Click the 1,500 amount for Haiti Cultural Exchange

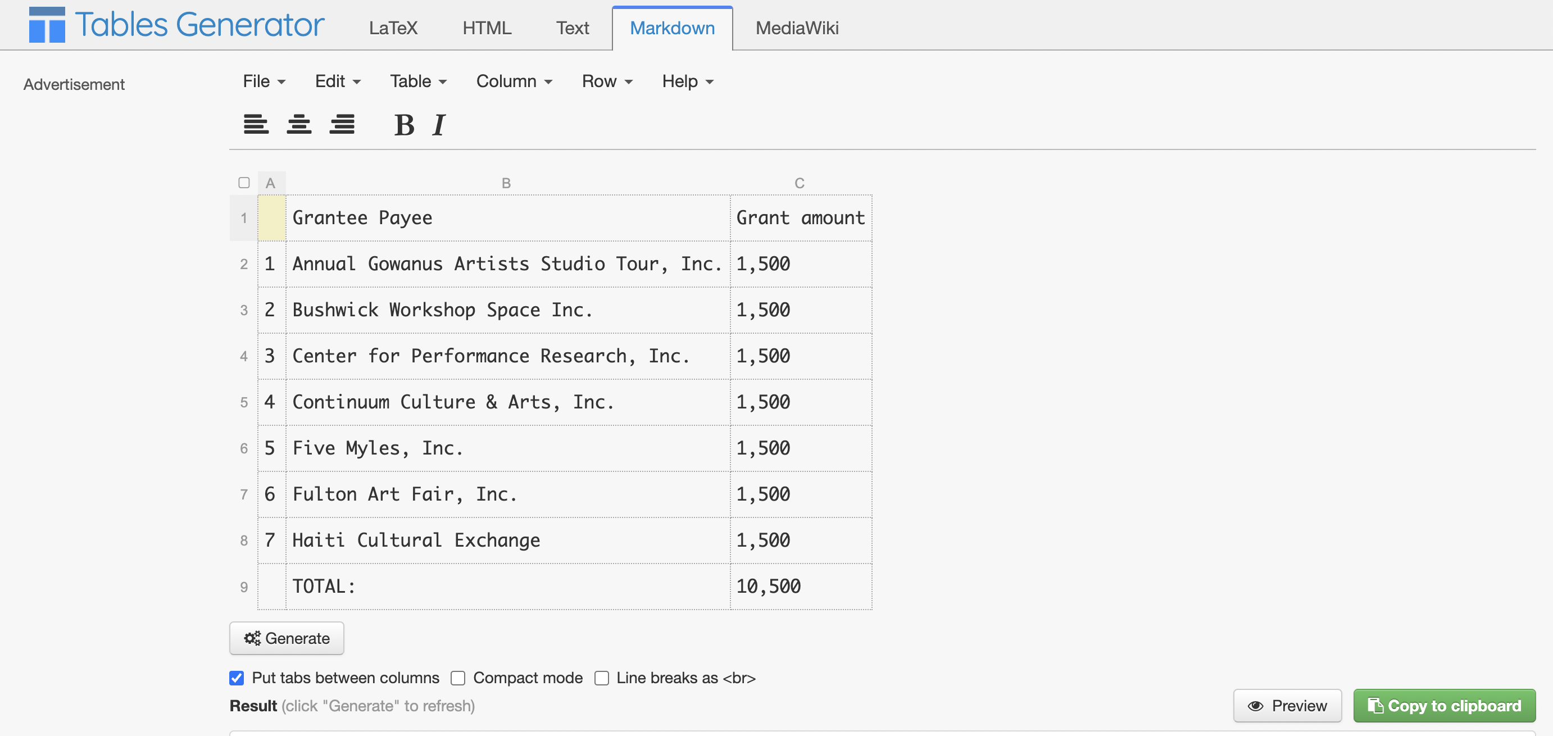[x=801, y=540]
